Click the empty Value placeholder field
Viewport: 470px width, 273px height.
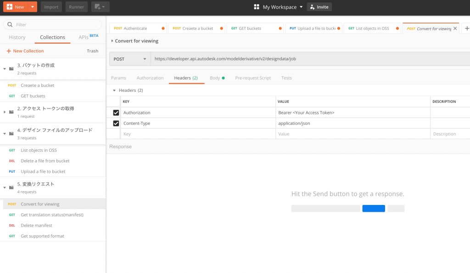coord(353,134)
